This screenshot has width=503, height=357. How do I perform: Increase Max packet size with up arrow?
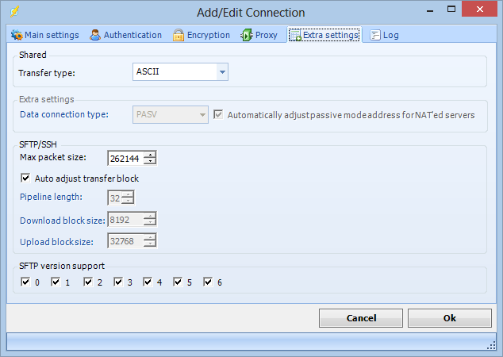pos(150,154)
